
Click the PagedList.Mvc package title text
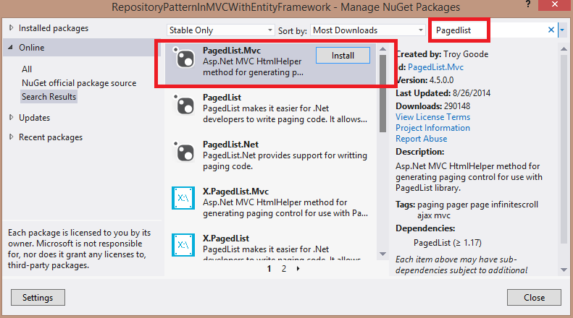(232, 51)
